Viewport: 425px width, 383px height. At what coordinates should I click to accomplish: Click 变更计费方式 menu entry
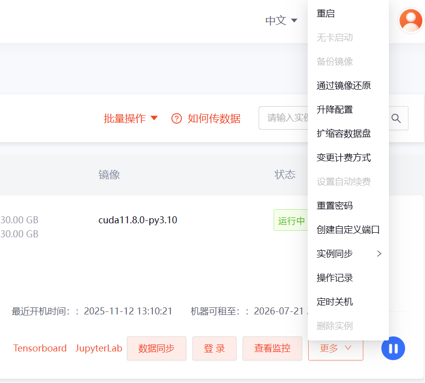[343, 158]
